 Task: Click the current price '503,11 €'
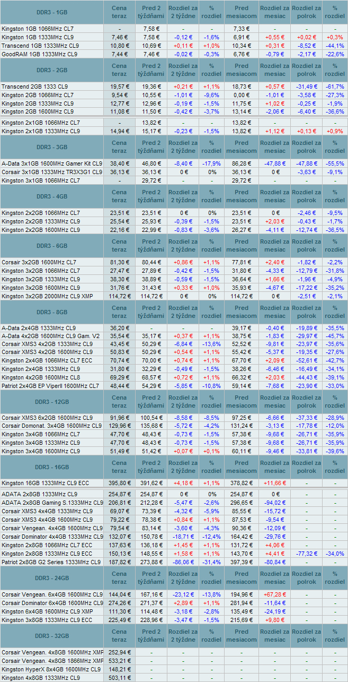pyautogui.click(x=119, y=678)
